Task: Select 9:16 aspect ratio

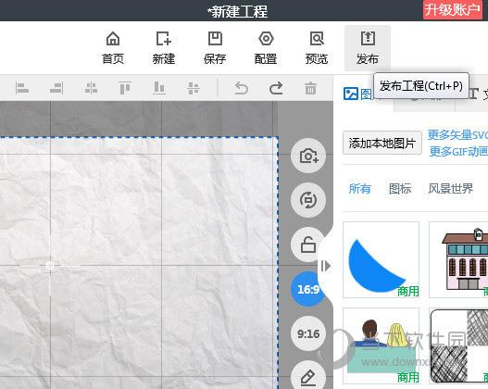Action: coord(308,333)
